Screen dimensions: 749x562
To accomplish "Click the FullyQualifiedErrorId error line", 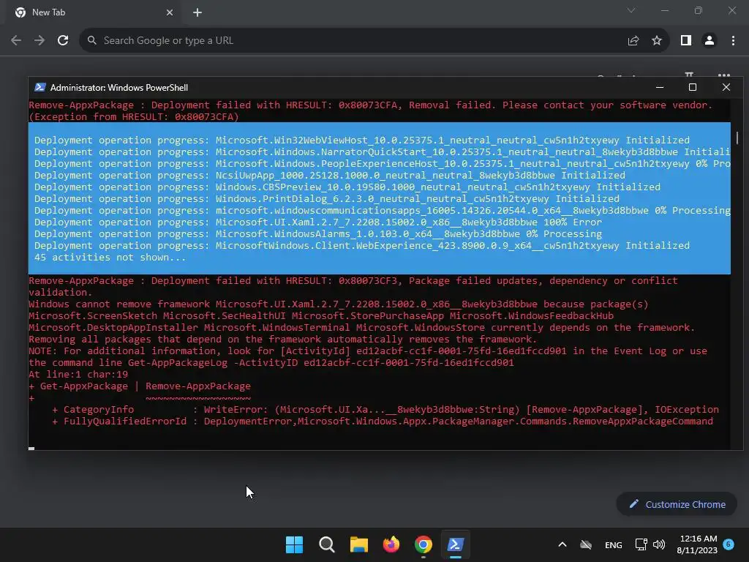I will [383, 421].
